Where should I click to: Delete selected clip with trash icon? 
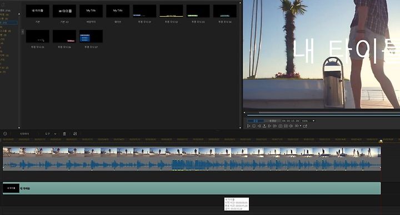(x=64, y=134)
